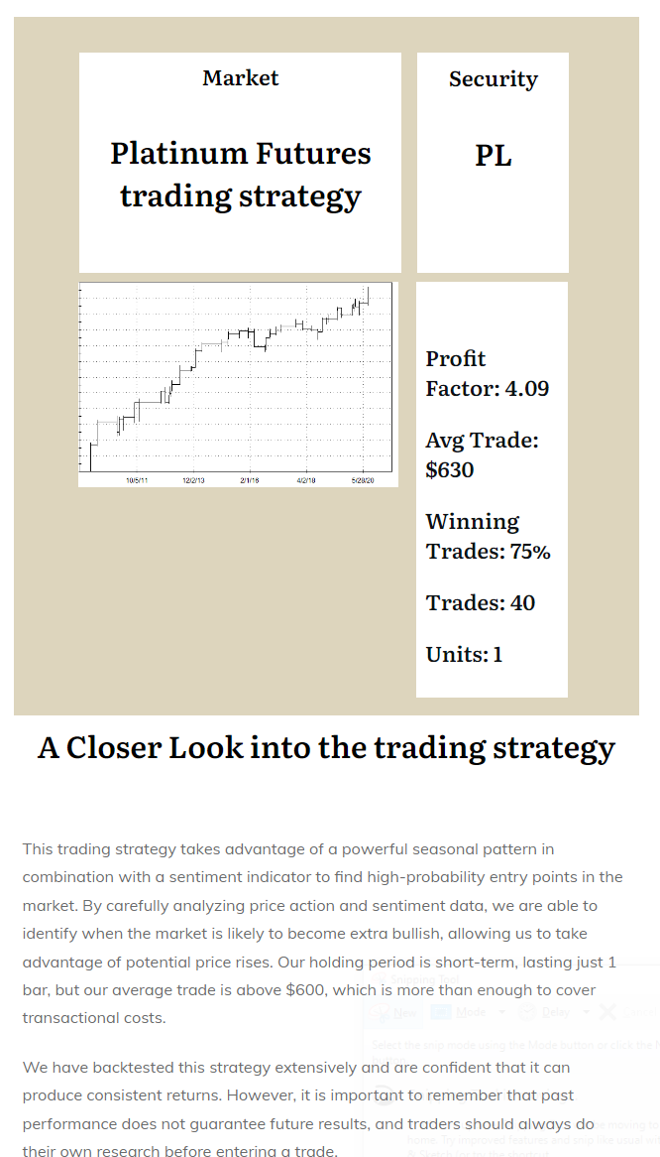
Task: Select the PL security ticker
Action: [x=493, y=156]
